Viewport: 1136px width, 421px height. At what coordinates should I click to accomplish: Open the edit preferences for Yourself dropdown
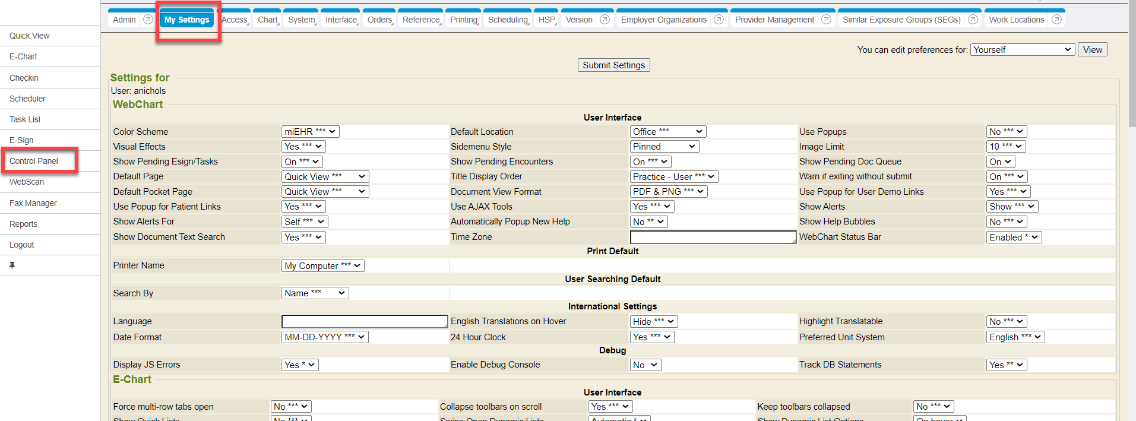(1023, 50)
